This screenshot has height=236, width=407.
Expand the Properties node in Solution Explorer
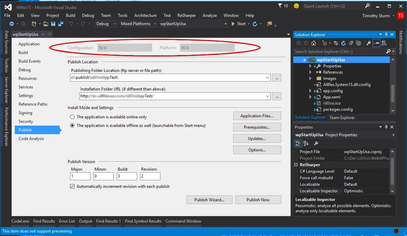pos(310,66)
